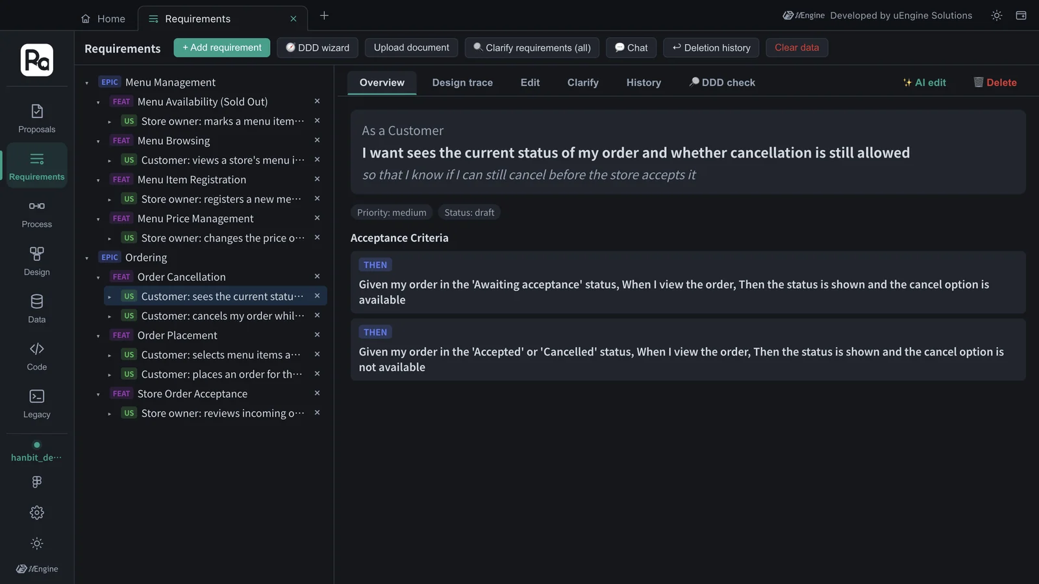
Task: Remove the 'Menu Browsing' feature with X
Action: pos(317,140)
